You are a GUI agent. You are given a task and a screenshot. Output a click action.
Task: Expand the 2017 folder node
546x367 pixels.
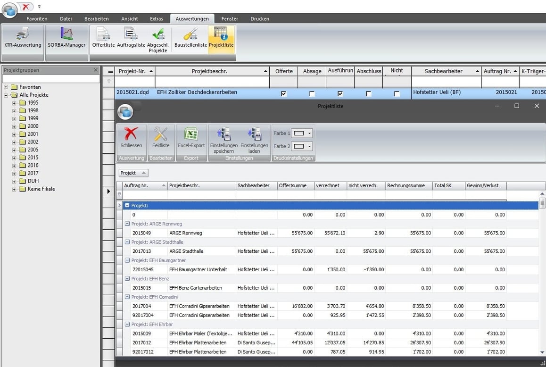click(x=14, y=173)
